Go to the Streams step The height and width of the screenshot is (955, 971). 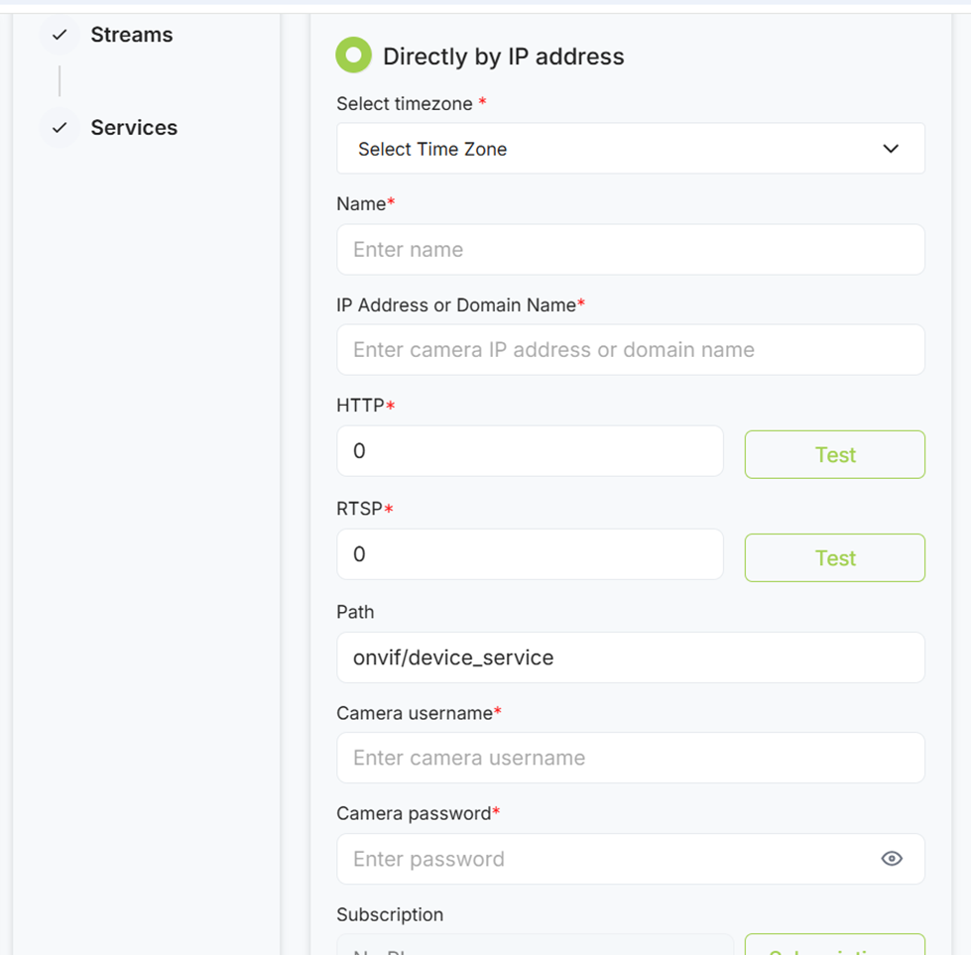(x=131, y=35)
